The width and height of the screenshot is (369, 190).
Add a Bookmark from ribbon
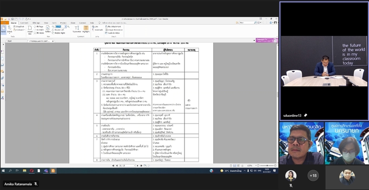(x=98, y=30)
